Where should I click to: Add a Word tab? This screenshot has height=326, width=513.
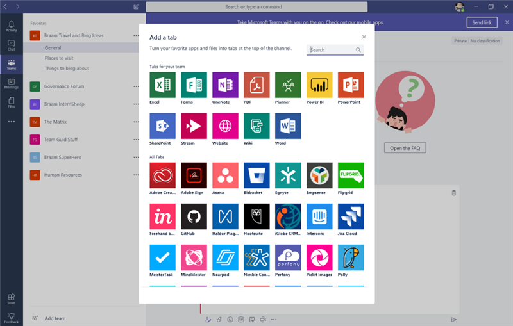click(288, 126)
